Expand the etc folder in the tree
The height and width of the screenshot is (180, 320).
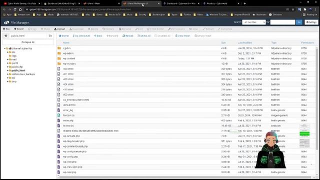tap(8, 52)
